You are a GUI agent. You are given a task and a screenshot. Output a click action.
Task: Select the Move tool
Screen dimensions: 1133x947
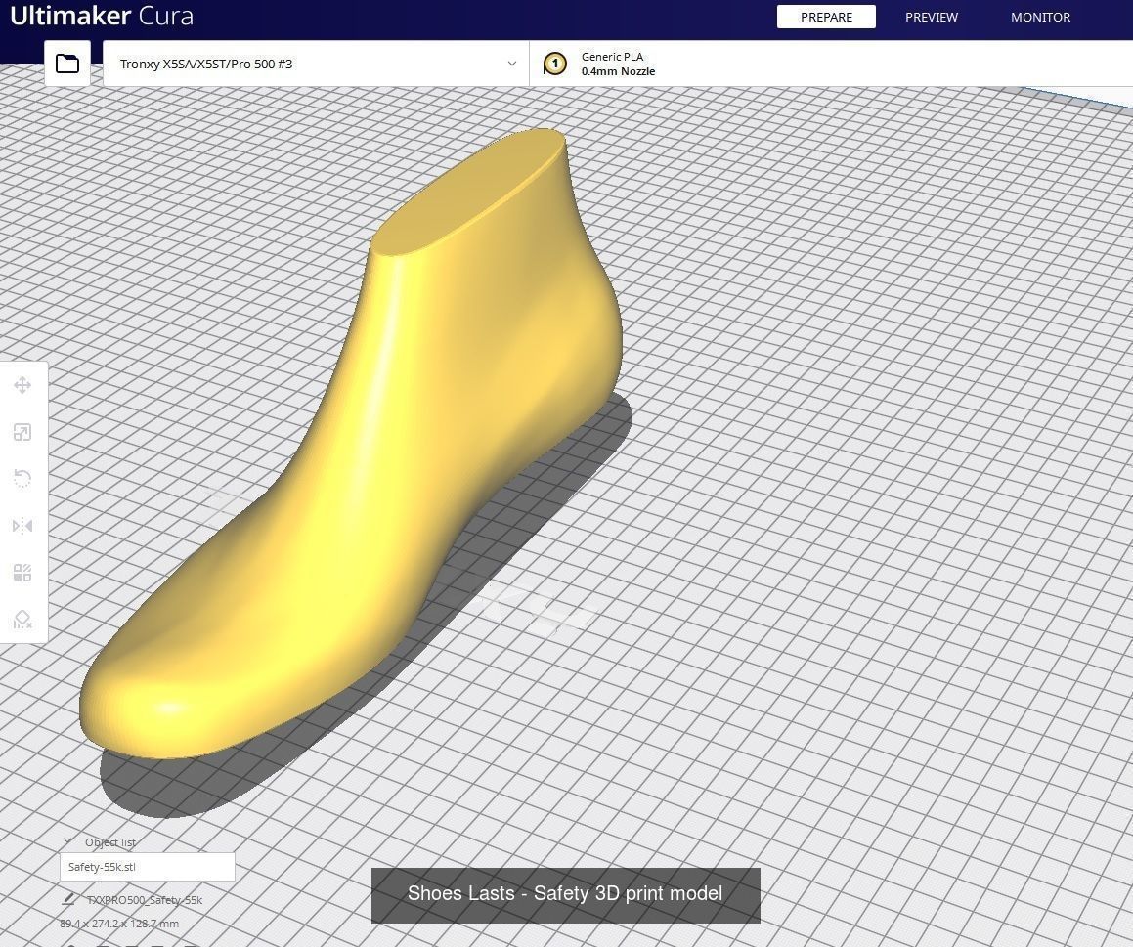22,385
